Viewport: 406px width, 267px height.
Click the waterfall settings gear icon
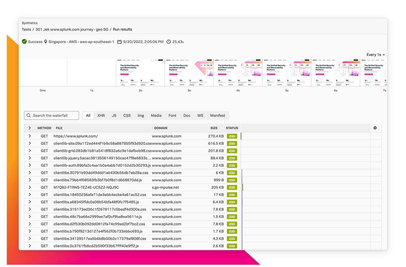pyautogui.click(x=375, y=128)
